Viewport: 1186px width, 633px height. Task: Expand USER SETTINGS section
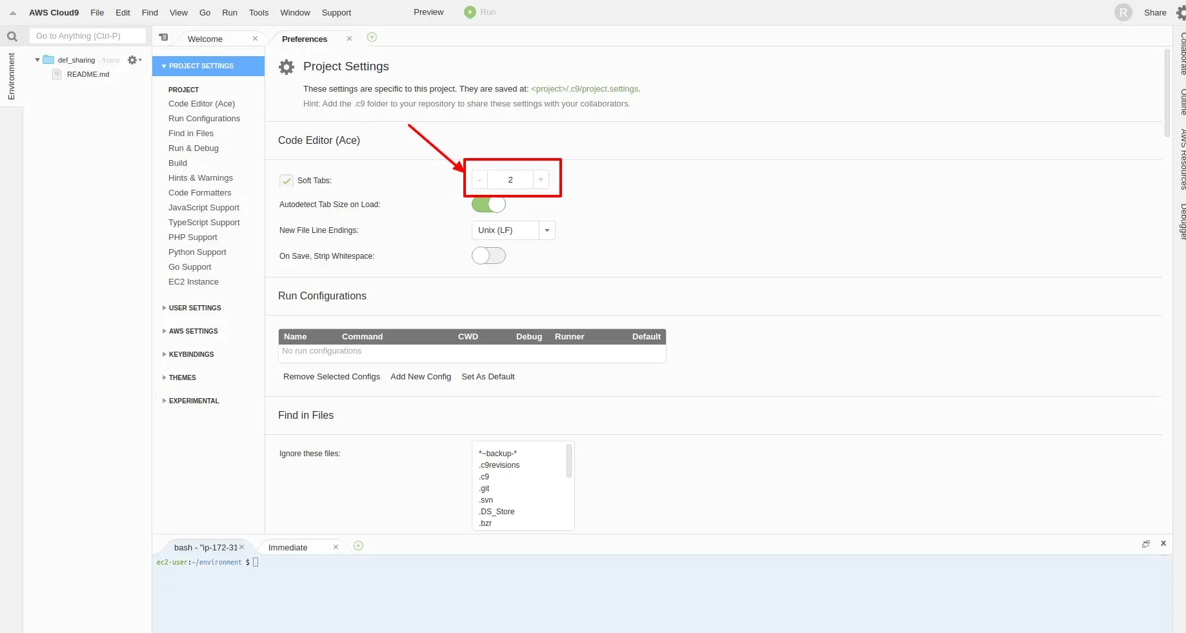(x=192, y=308)
